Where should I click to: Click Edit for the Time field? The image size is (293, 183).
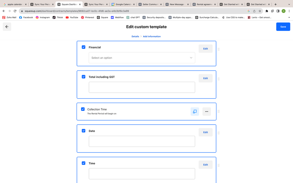206,165
